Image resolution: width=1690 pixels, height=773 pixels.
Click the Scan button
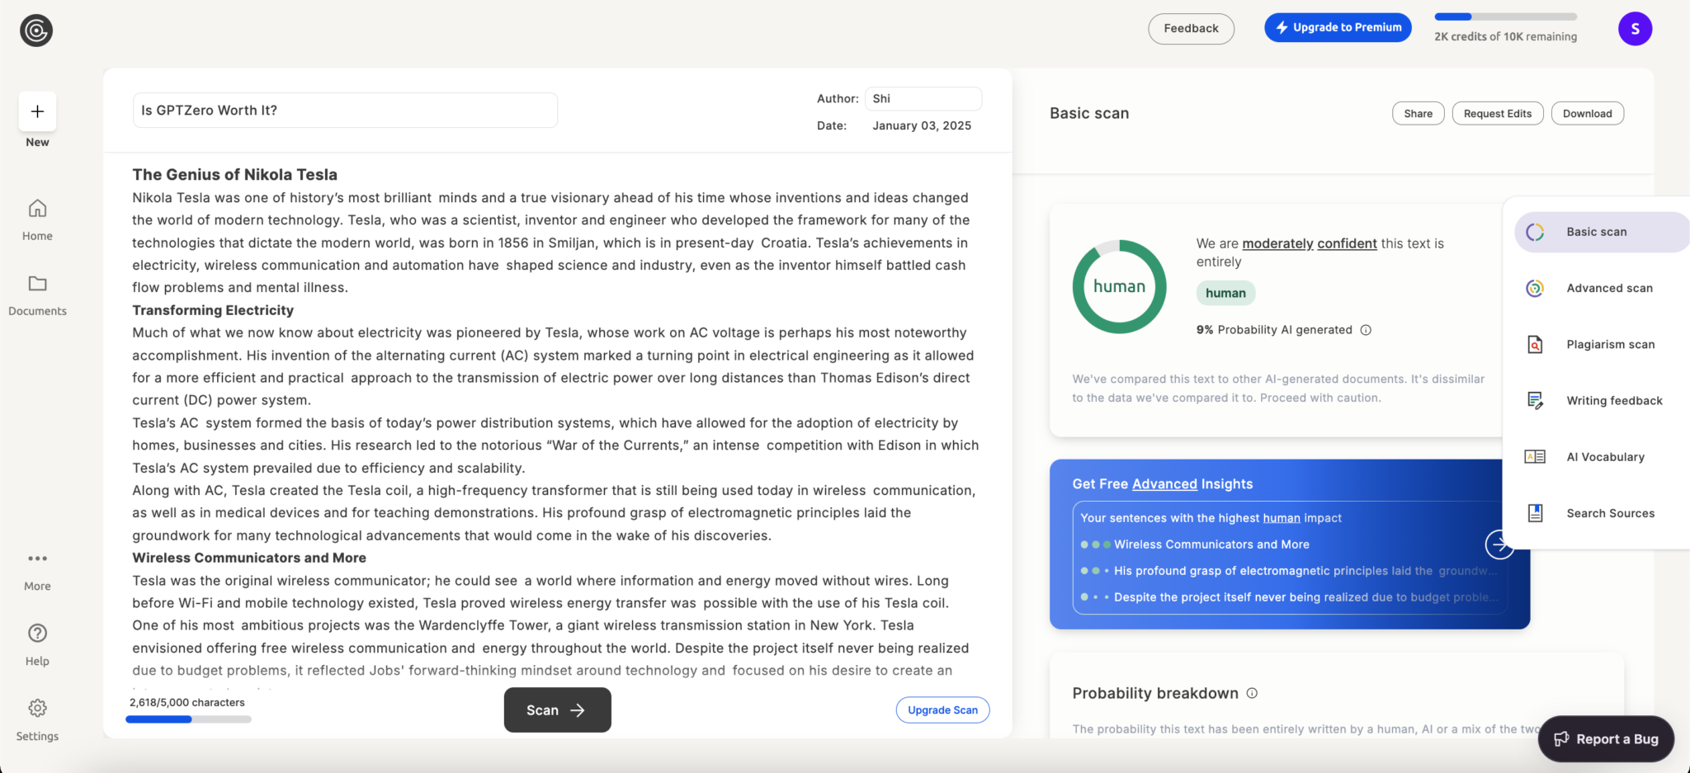[x=557, y=709]
